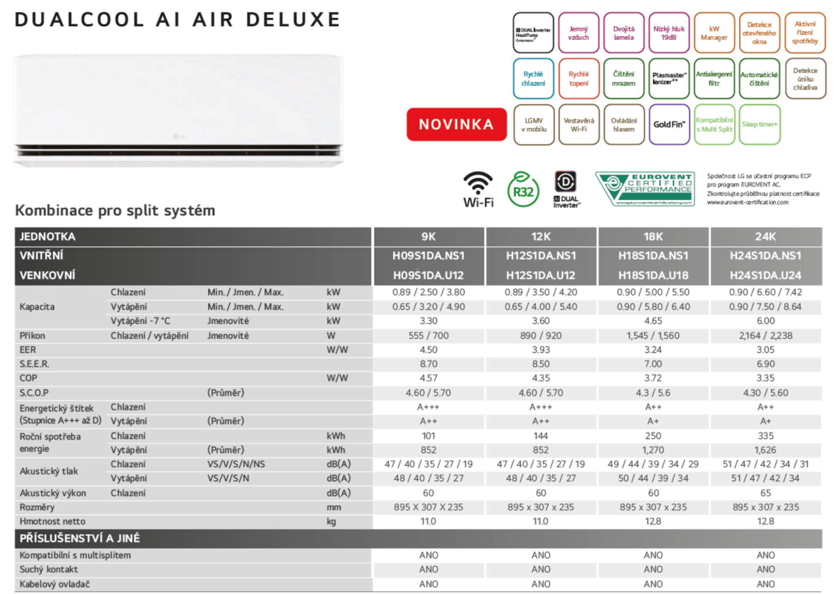Click the DUAL Inverter logo
The width and height of the screenshot is (835, 594).
(566, 190)
